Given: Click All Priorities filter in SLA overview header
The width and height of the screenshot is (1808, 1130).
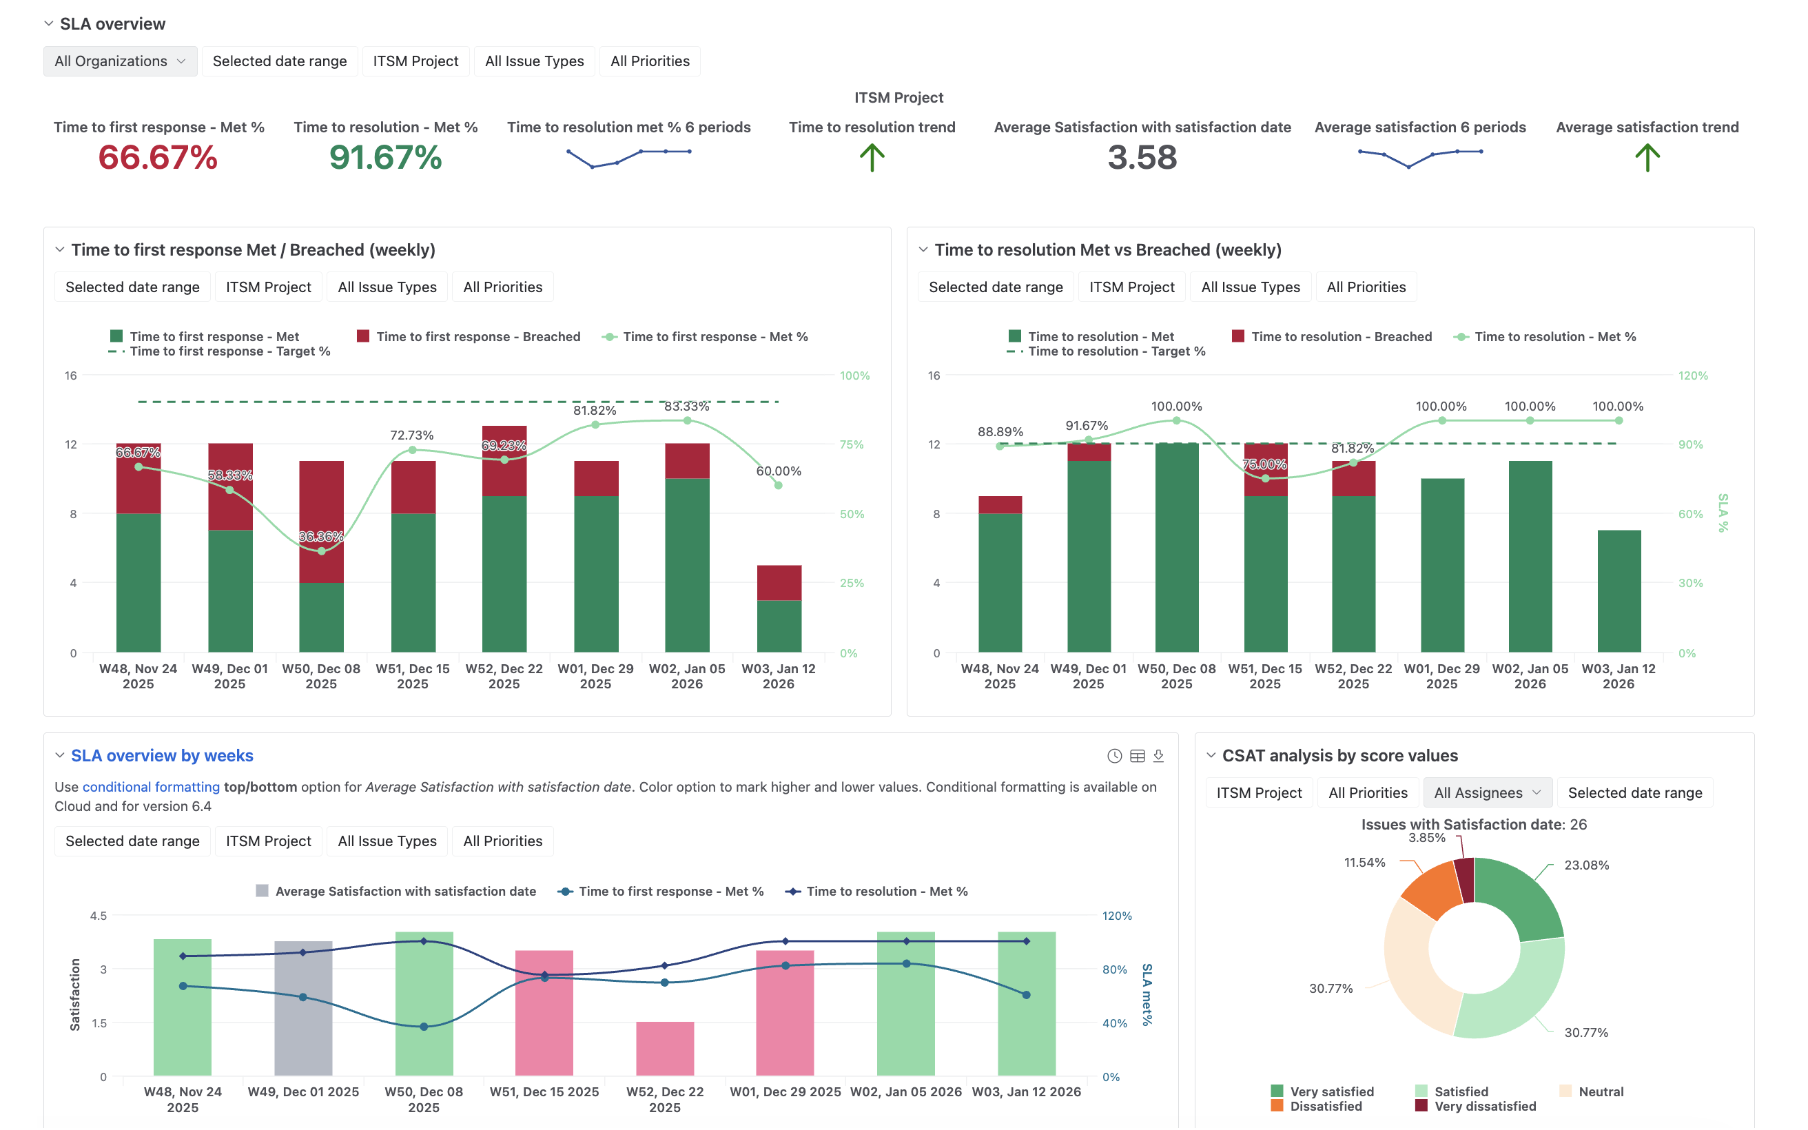Looking at the screenshot, I should coord(650,61).
